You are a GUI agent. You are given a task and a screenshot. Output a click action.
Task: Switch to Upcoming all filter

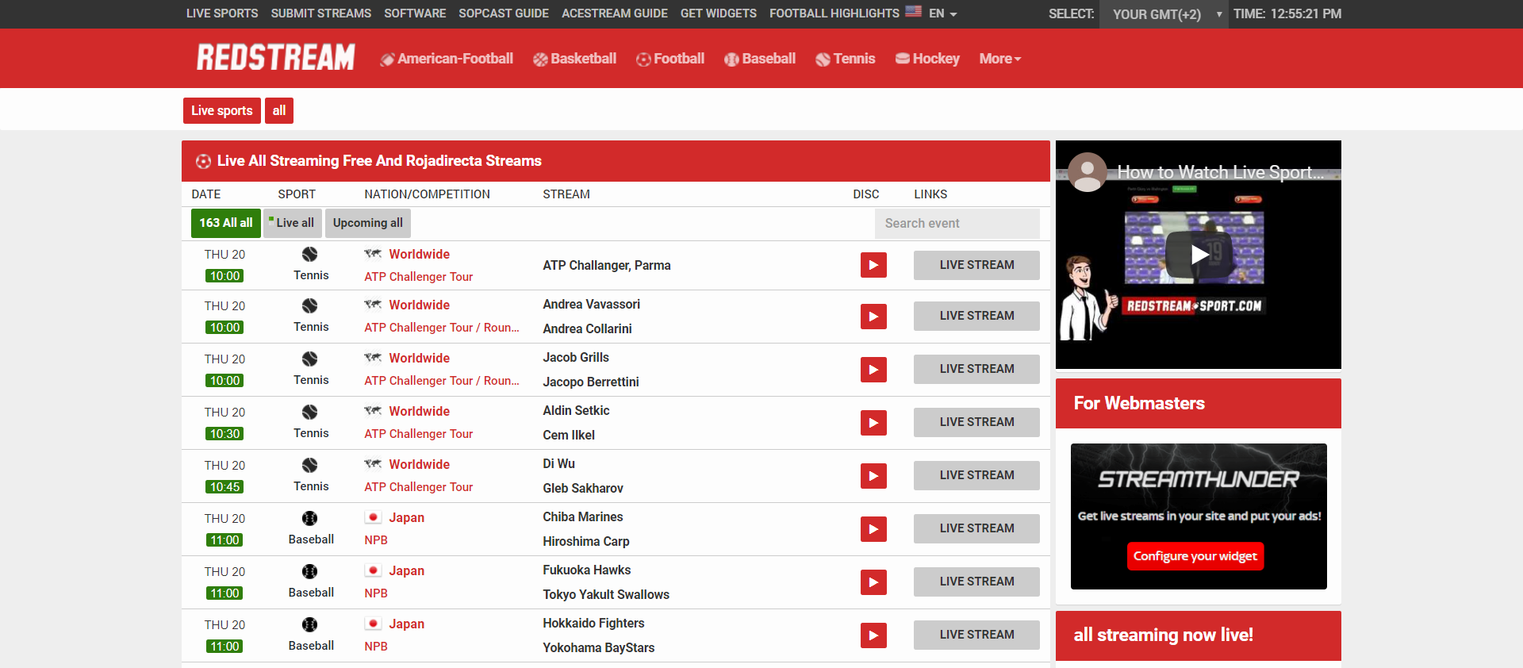tap(367, 223)
